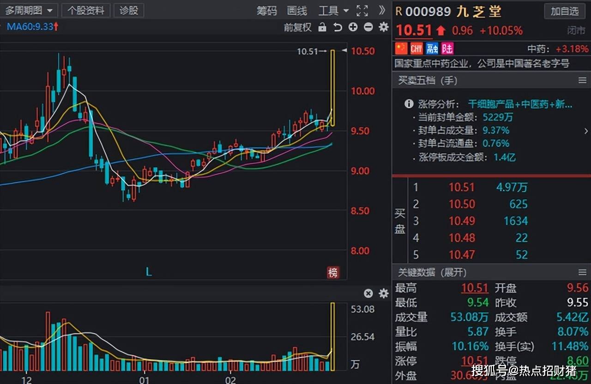This screenshot has height=384, width=591.
Task: Click the 诊股 button
Action: (129, 11)
